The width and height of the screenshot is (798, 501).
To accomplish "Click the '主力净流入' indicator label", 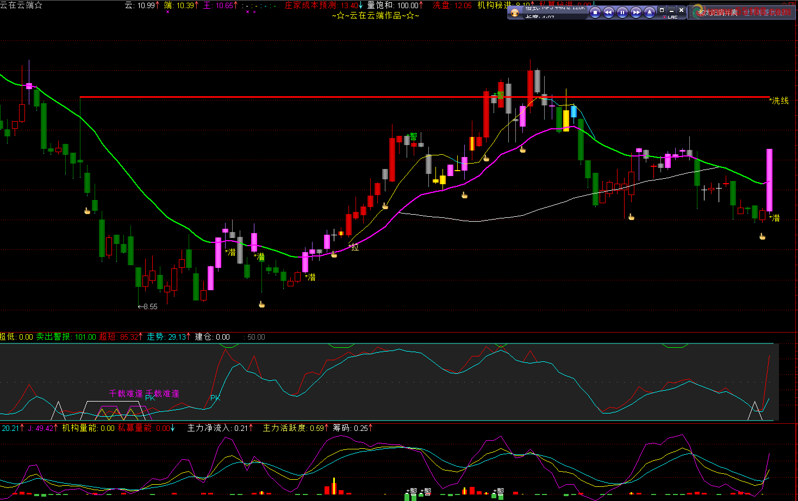I will pos(209,428).
